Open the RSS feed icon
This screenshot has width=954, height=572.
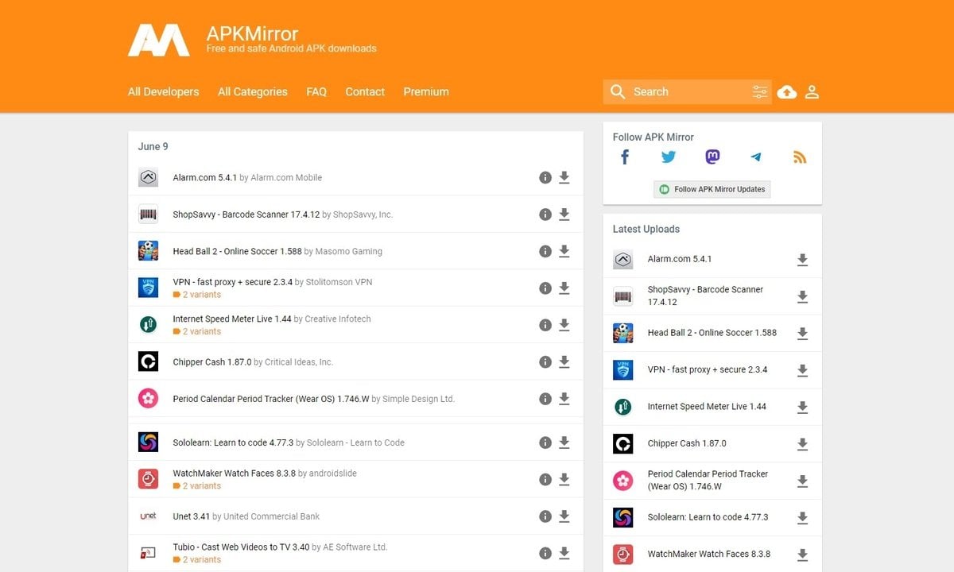(800, 157)
